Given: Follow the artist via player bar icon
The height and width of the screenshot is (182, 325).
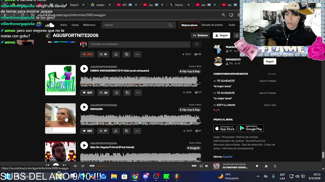Looking at the screenshot, I should point(266,166).
